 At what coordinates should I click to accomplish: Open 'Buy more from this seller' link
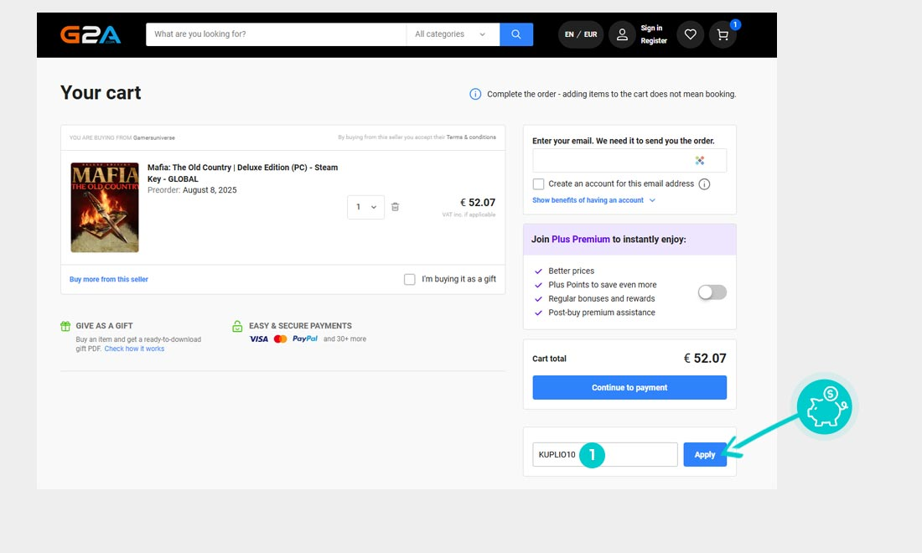click(x=109, y=279)
